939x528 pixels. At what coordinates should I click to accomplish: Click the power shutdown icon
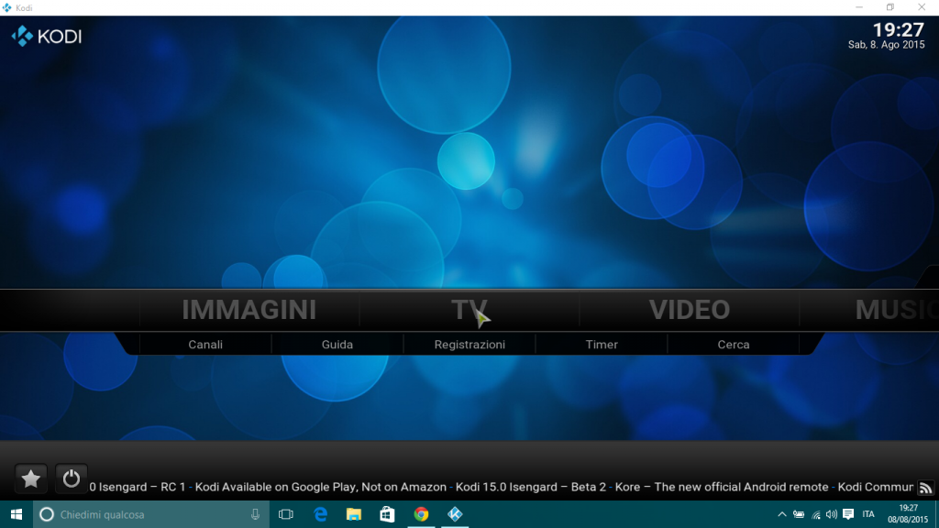[x=72, y=478]
